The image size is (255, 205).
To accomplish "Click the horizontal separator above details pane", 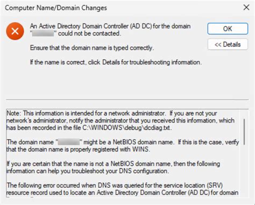I will coord(127,99).
